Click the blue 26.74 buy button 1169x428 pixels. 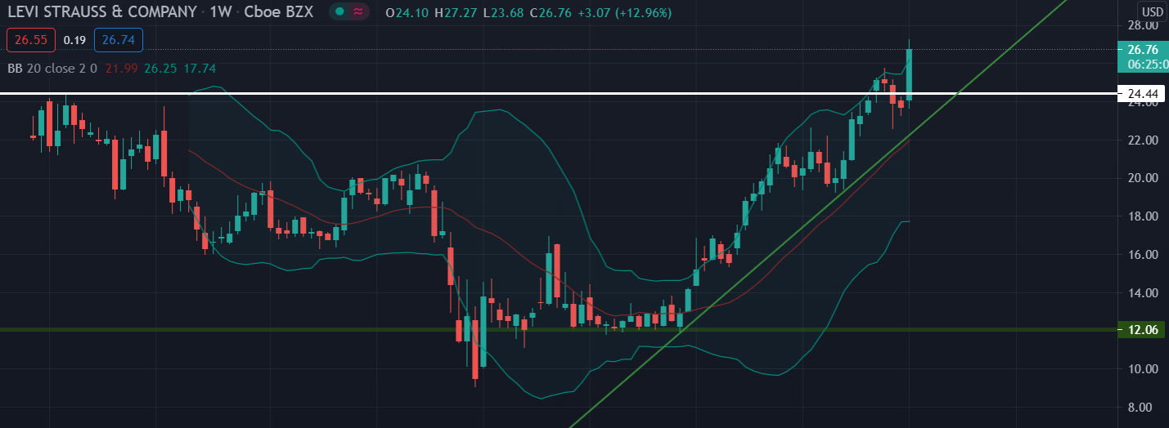[119, 39]
